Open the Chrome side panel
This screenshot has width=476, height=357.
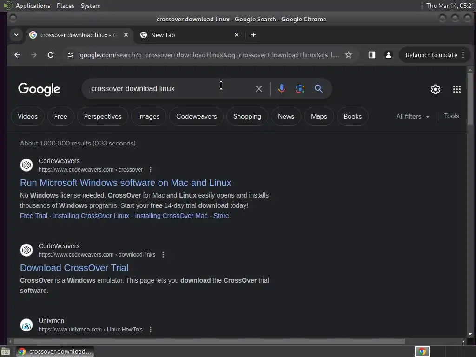tap(372, 55)
